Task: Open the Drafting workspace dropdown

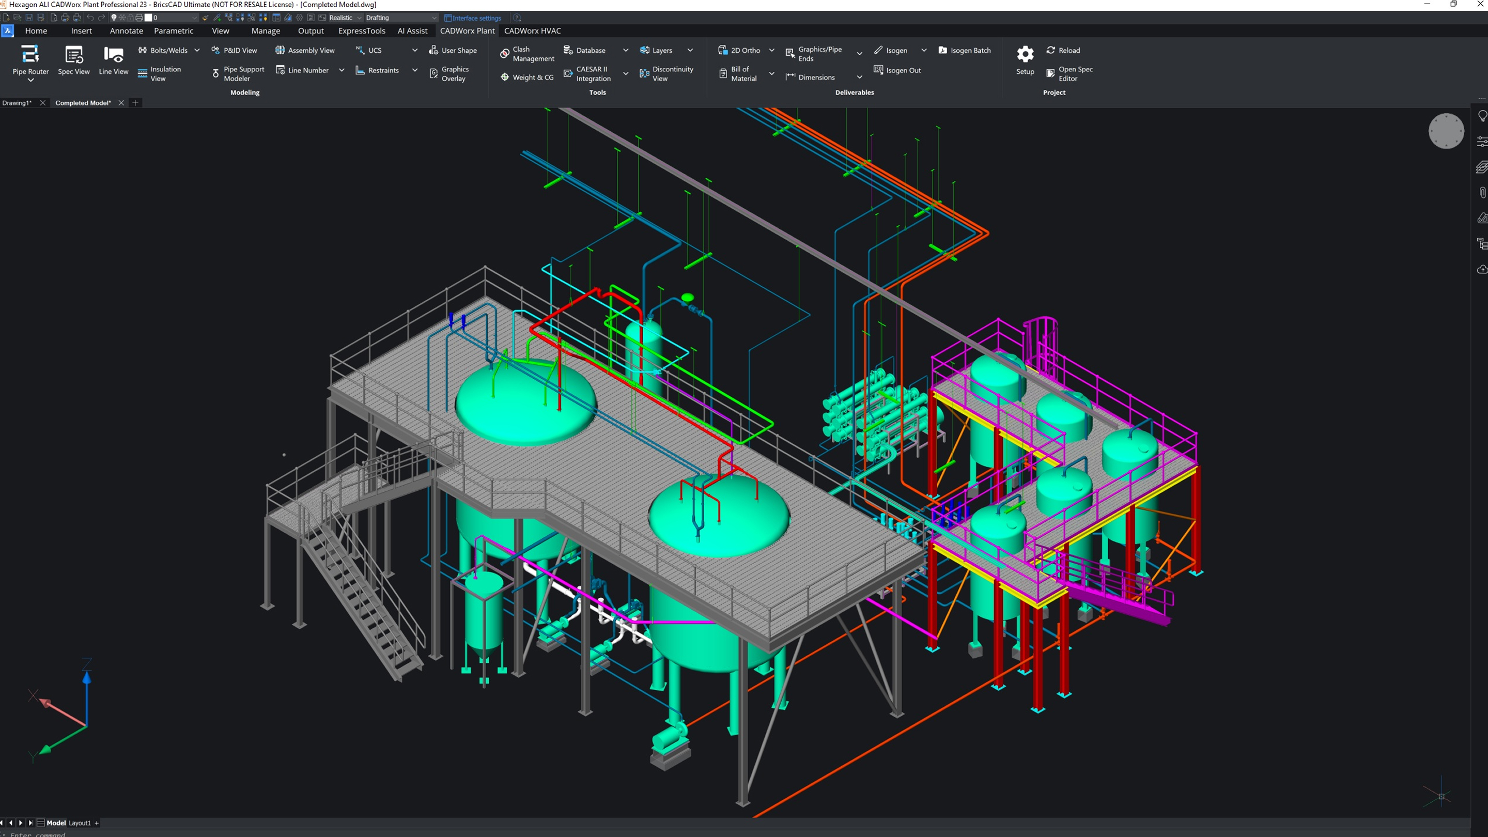Action: [435, 18]
